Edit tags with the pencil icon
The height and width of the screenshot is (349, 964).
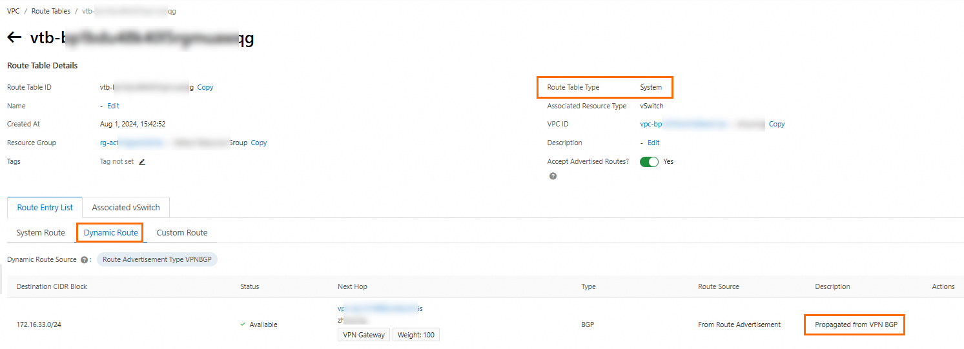142,162
